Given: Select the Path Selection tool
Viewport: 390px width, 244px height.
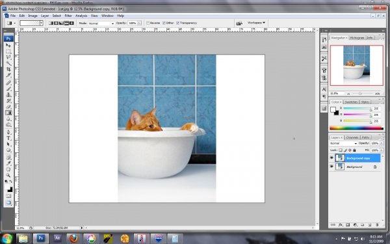Looking at the screenshot, I should (x=8, y=144).
